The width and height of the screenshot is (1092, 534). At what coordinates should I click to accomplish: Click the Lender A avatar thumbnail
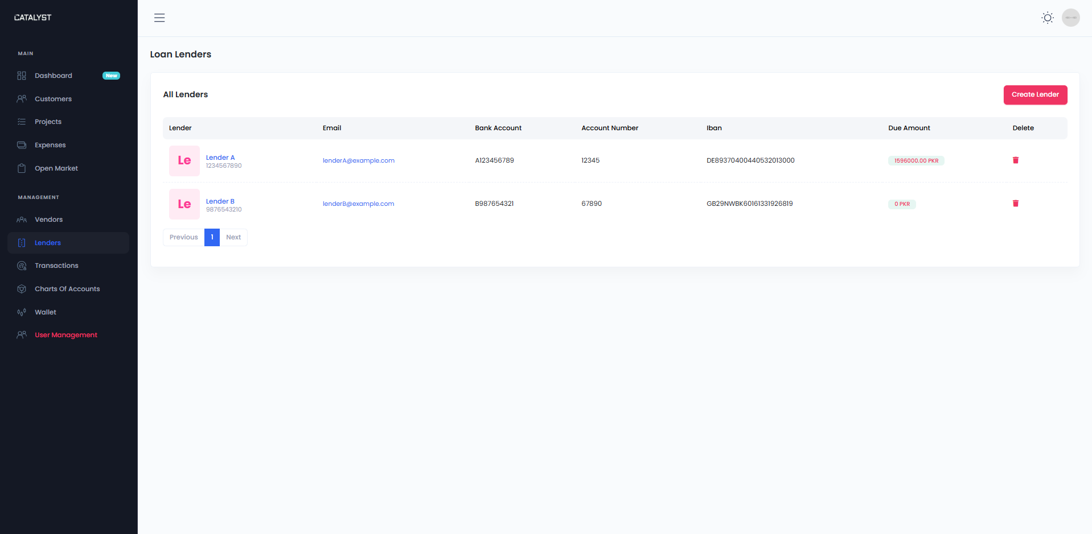[184, 161]
